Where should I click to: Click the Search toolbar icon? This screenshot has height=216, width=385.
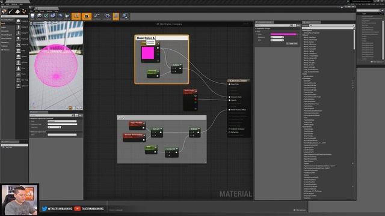pyautogui.click(x=53, y=16)
